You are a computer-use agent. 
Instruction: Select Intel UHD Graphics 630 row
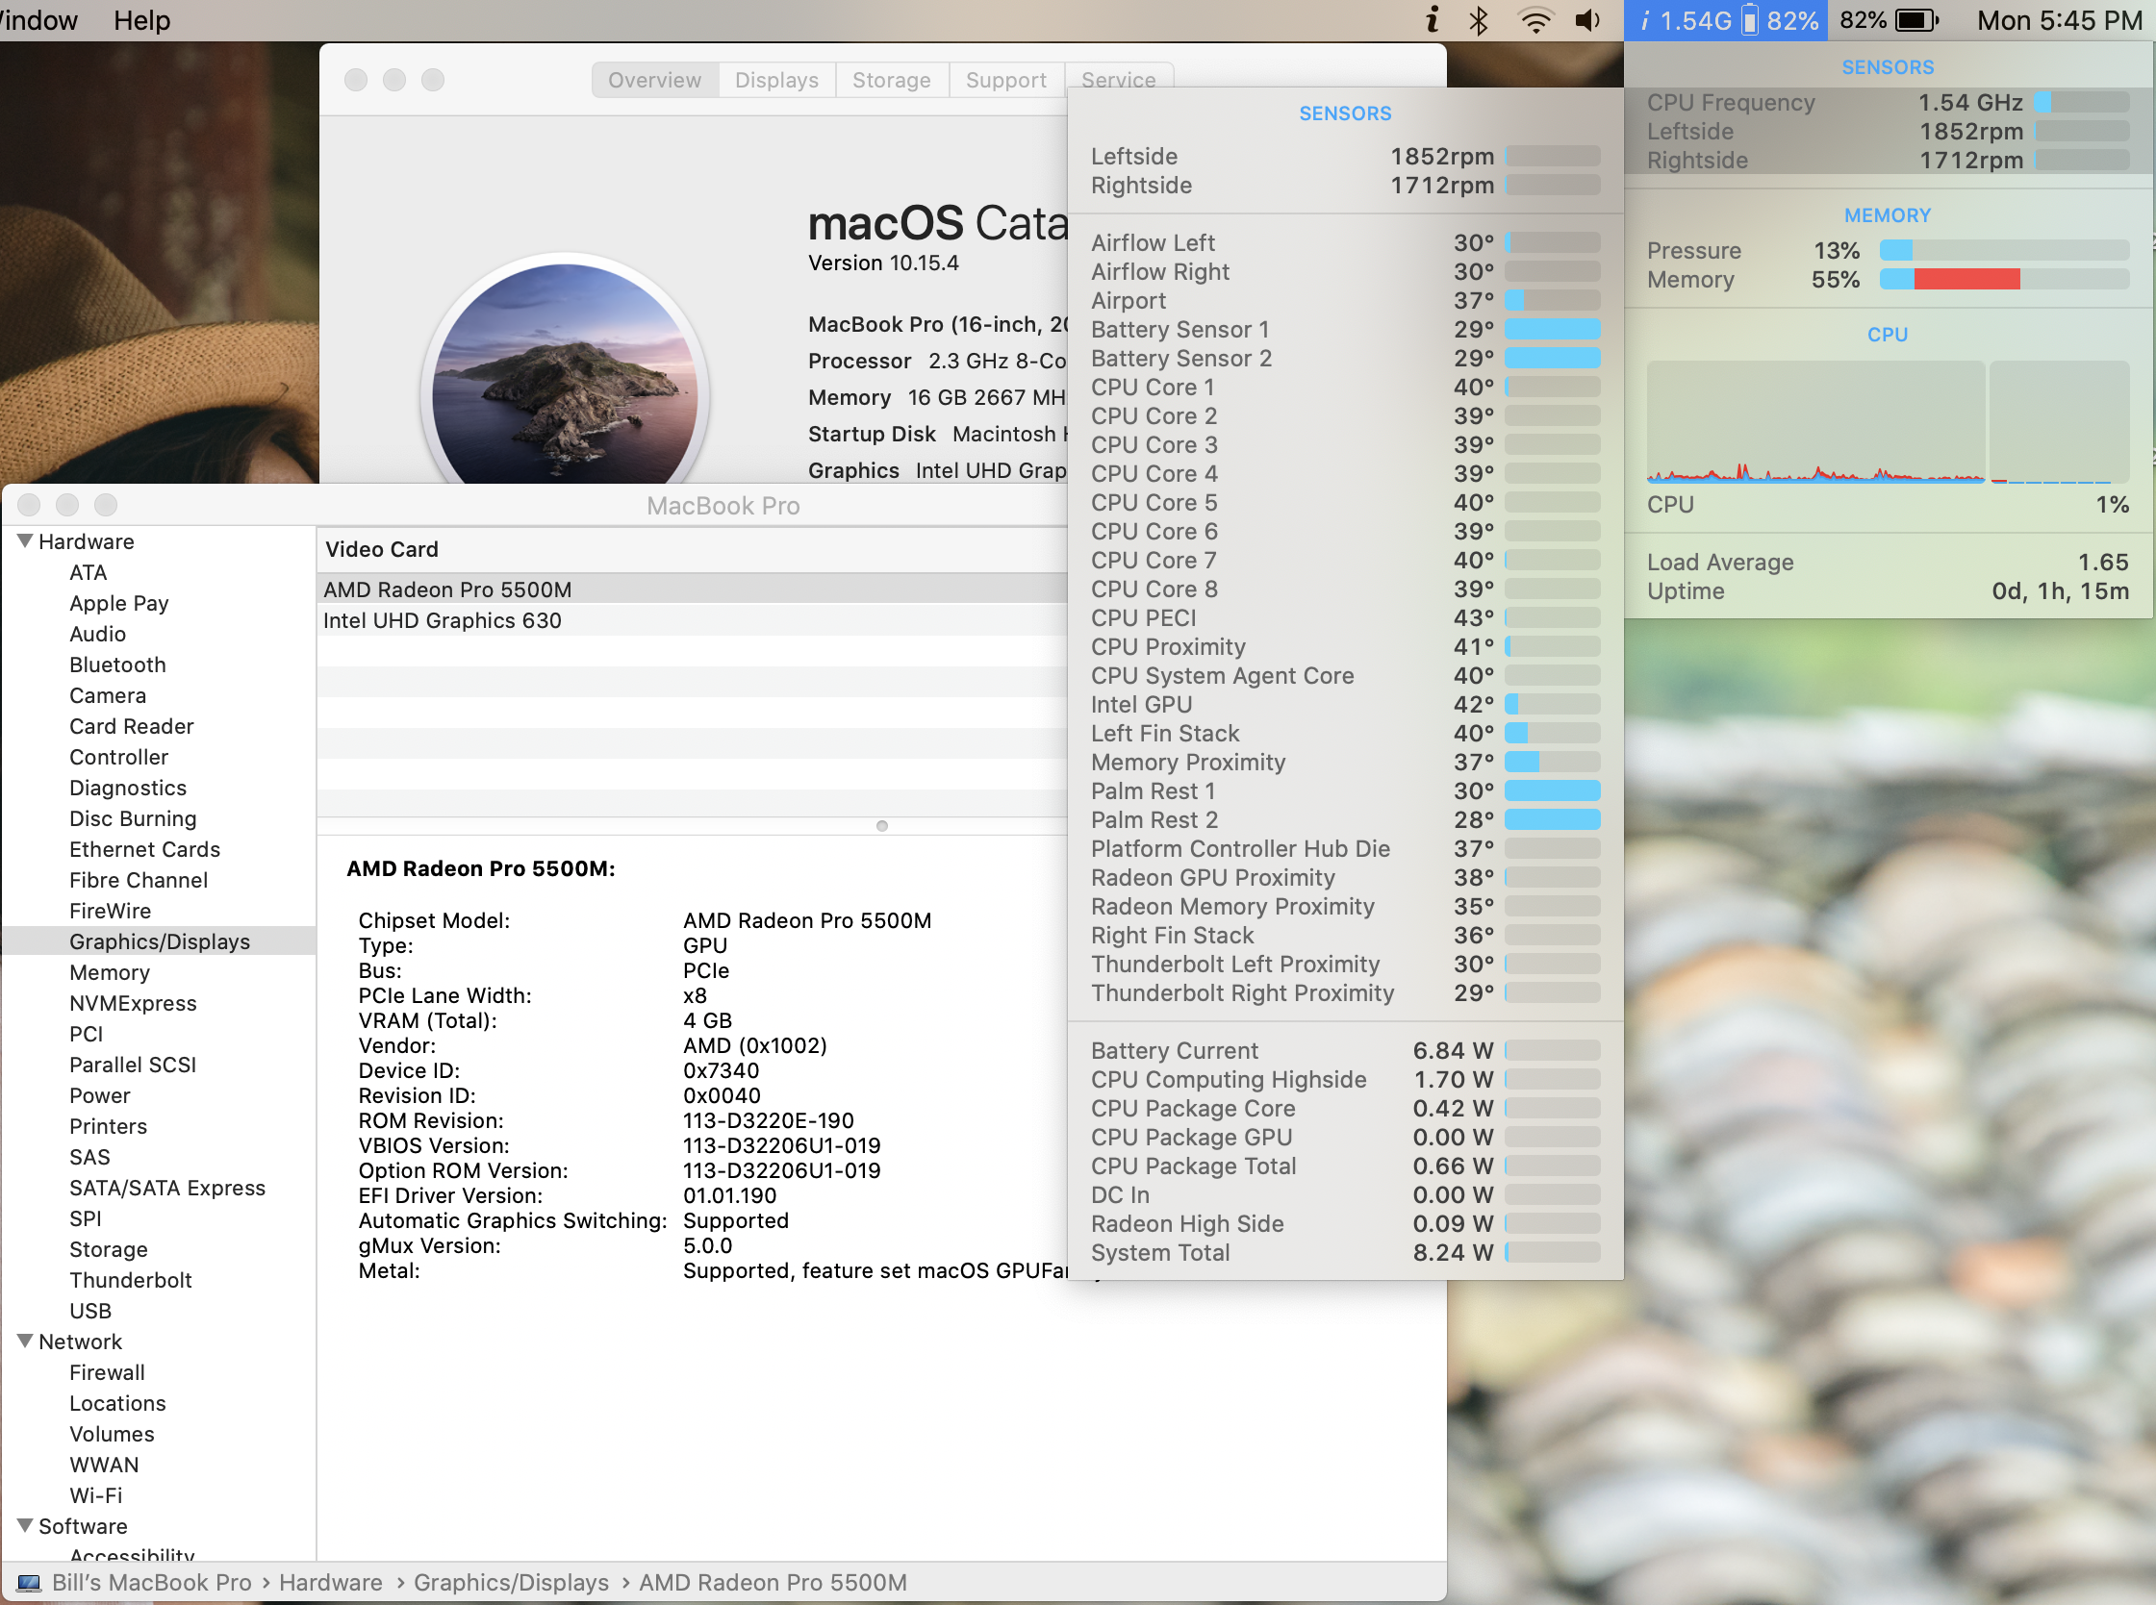coord(443,621)
